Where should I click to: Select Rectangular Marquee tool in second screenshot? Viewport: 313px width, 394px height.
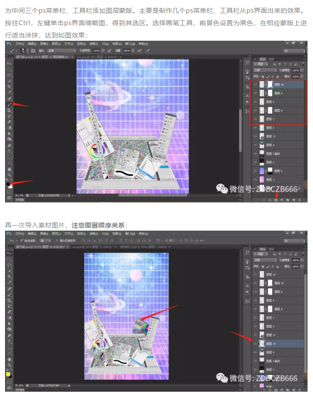pos(9,259)
